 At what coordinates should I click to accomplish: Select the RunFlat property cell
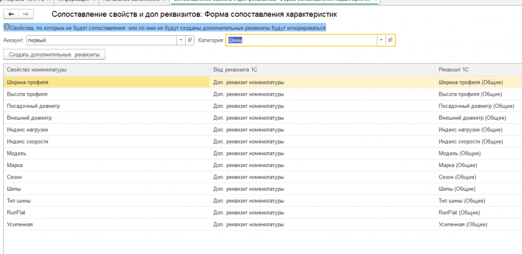107,212
